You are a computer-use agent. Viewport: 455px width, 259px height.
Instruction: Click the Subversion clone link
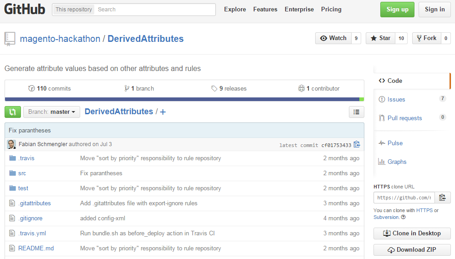click(x=386, y=217)
